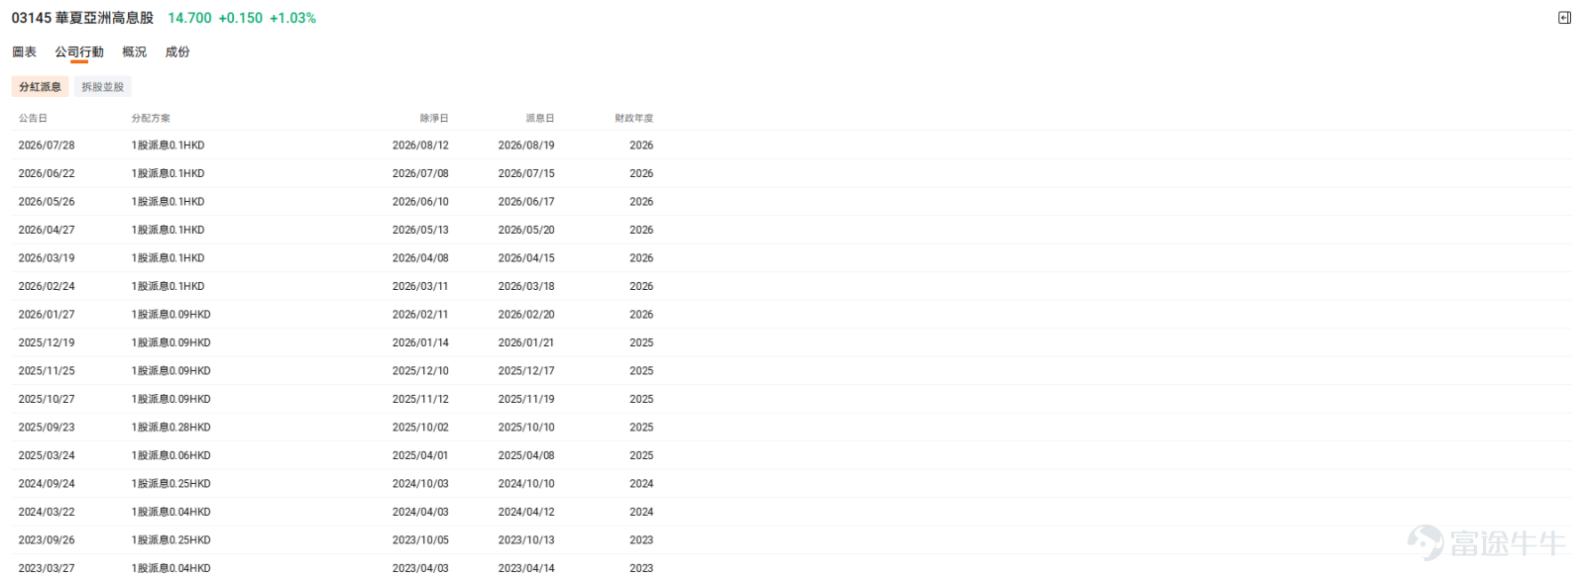Select announcement date 2026/04/27
The width and height of the screenshot is (1586, 579).
[47, 230]
